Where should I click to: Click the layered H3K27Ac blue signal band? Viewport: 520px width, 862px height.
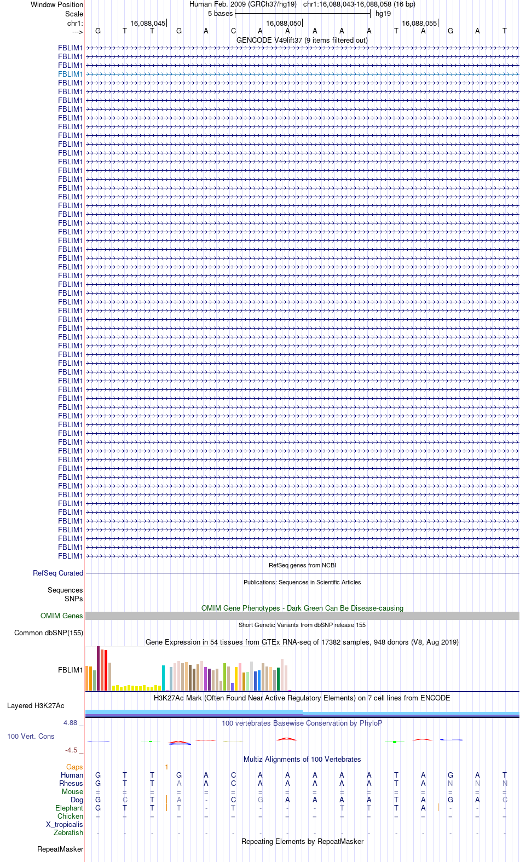point(302,714)
